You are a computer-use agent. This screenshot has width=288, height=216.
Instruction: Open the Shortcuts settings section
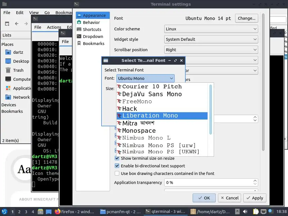(x=92, y=29)
